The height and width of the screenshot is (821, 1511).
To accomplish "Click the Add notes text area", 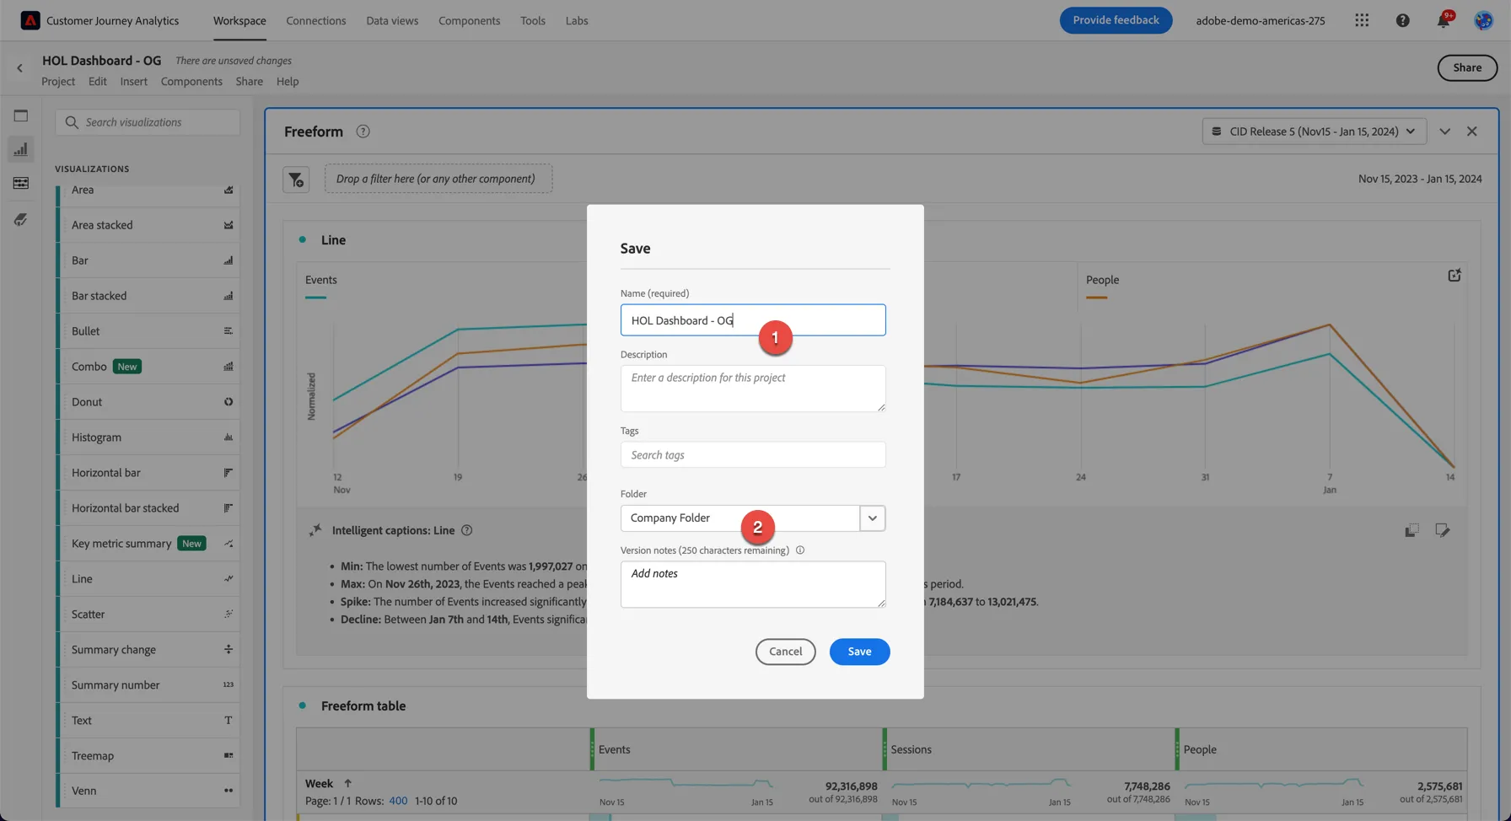I will point(753,584).
